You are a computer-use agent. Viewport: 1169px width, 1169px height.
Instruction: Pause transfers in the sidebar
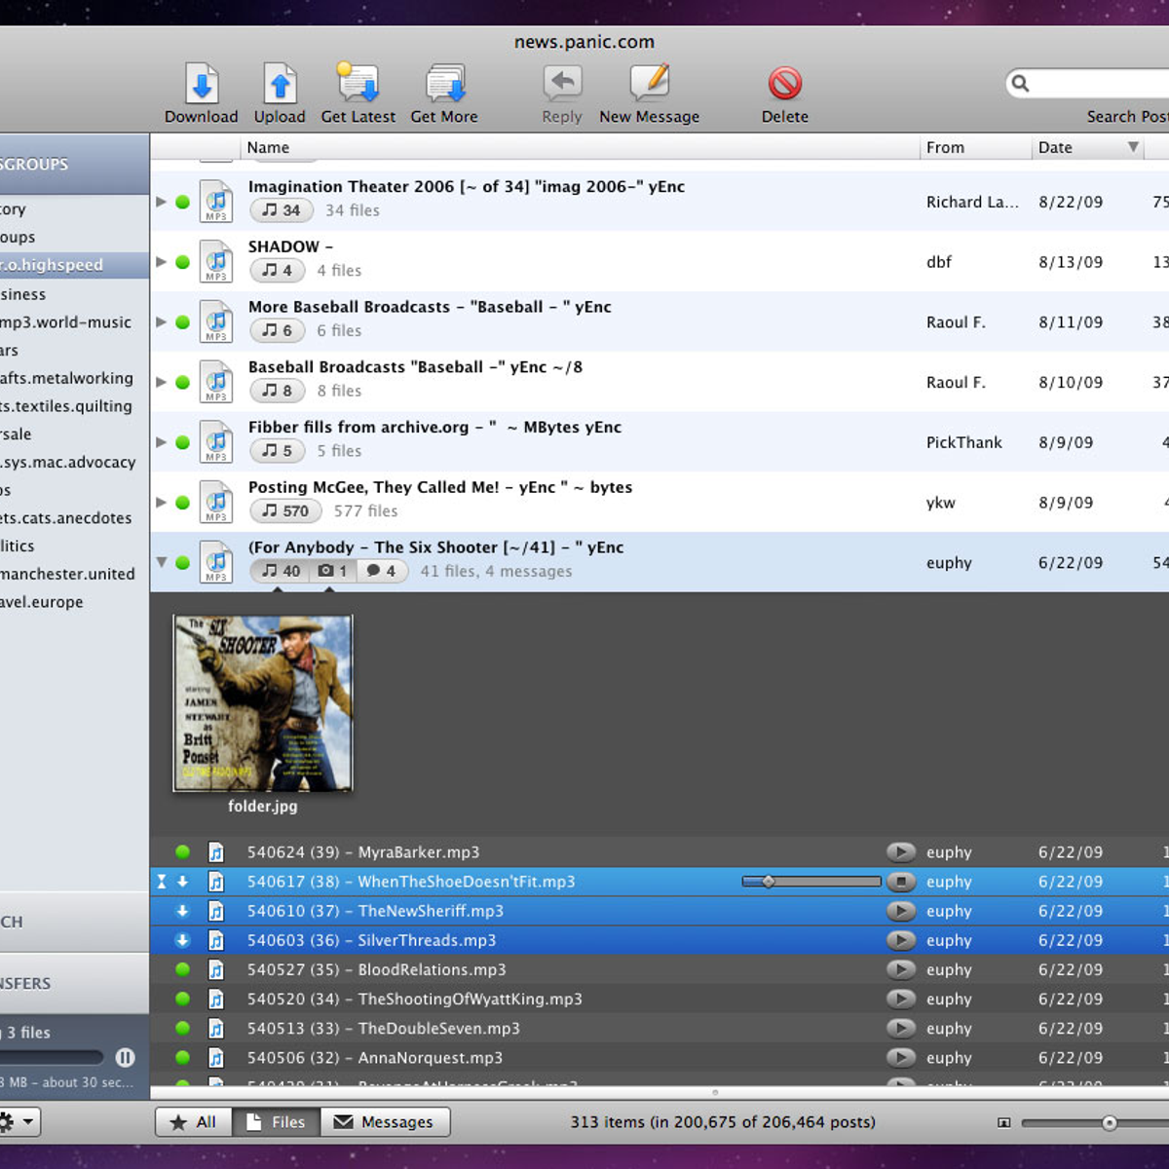[126, 1057]
